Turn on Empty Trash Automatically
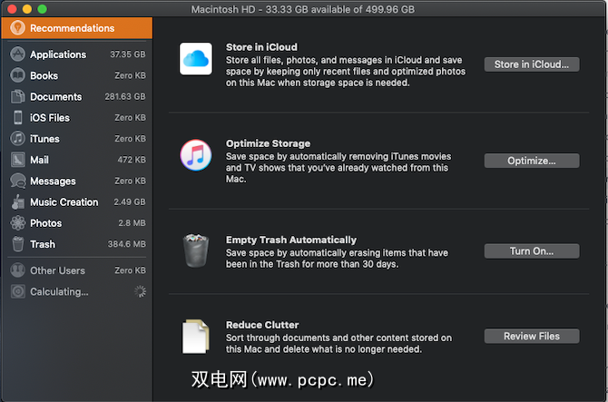608x402 pixels. click(531, 251)
